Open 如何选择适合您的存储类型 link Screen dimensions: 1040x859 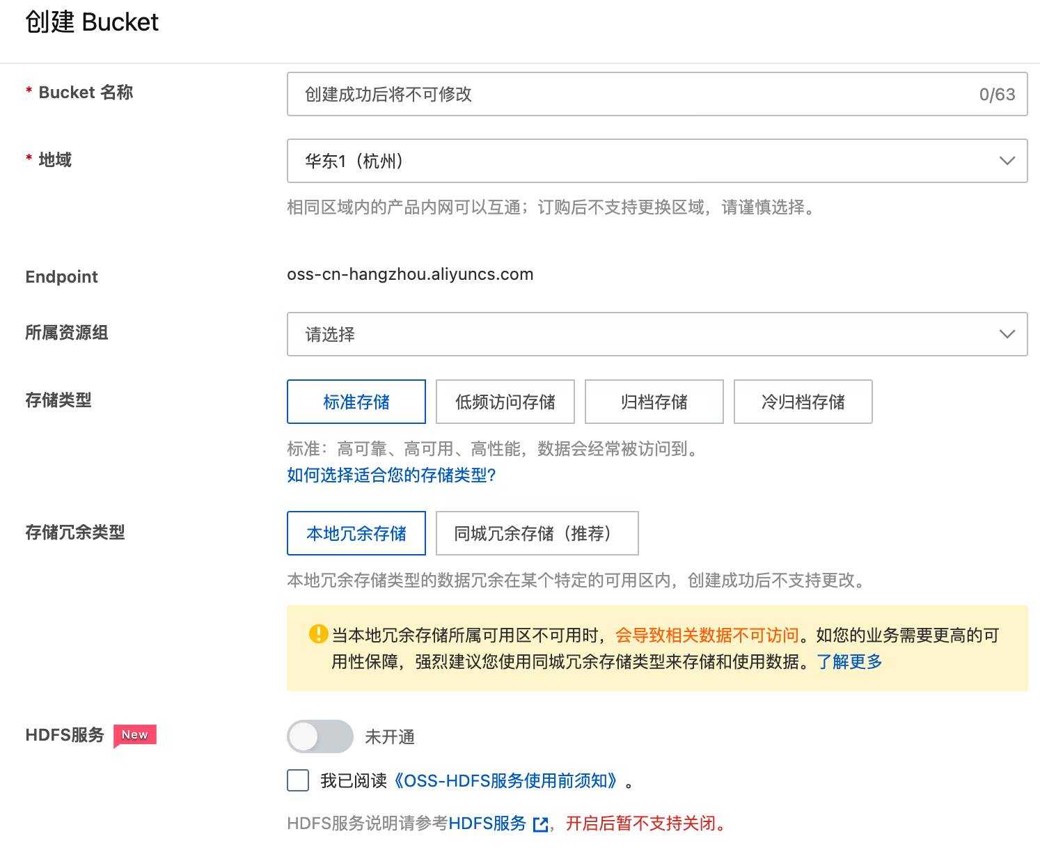point(391,475)
